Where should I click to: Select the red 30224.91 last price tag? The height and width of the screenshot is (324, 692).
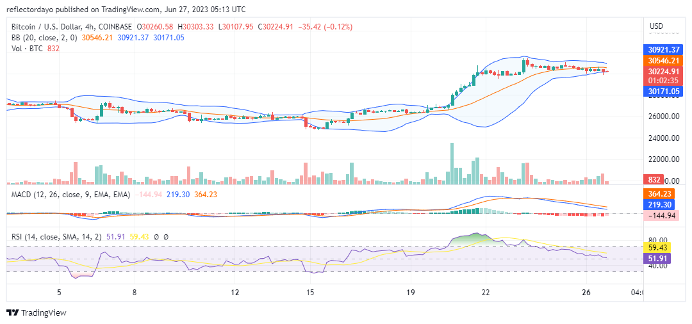[x=664, y=71]
